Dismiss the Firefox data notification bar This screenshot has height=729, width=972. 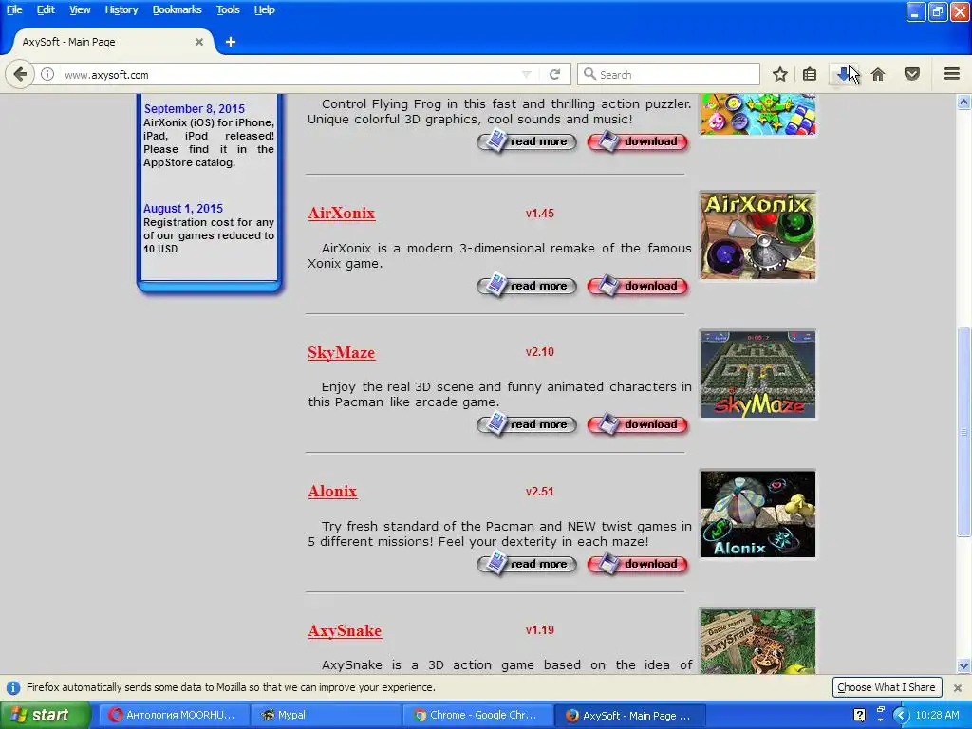[957, 688]
